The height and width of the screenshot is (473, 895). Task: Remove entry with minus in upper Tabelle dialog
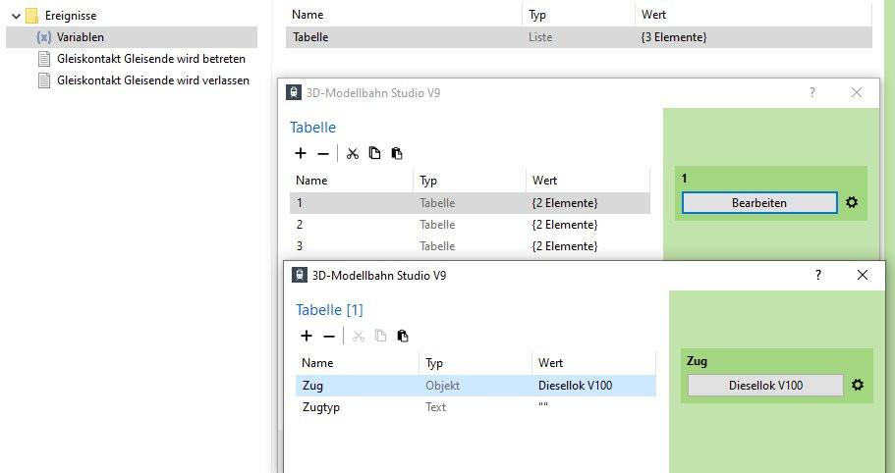323,154
